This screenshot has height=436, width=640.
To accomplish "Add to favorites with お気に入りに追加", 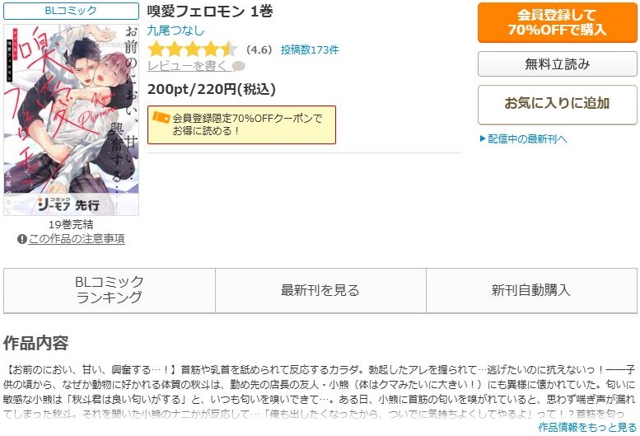I will point(557,104).
